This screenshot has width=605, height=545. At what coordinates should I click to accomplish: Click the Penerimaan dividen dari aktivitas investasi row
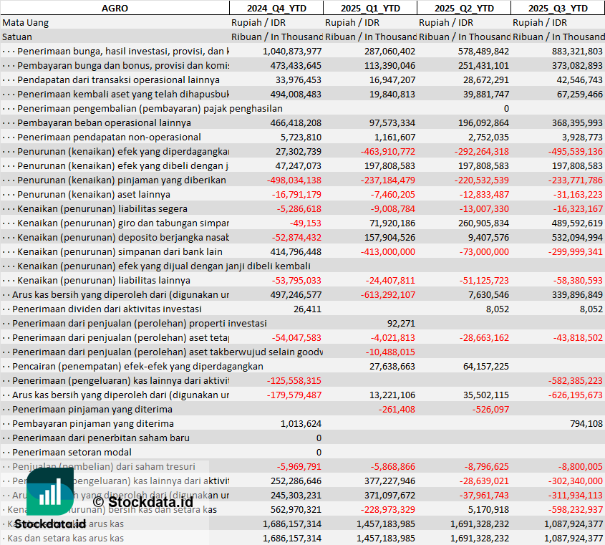point(107,309)
